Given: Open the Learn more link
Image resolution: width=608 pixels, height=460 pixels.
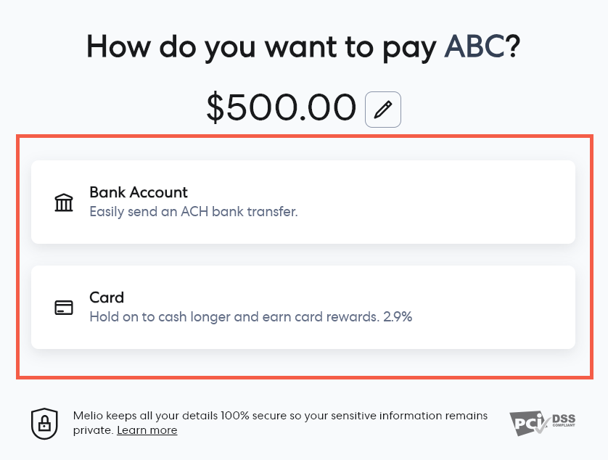Looking at the screenshot, I should pos(147,430).
